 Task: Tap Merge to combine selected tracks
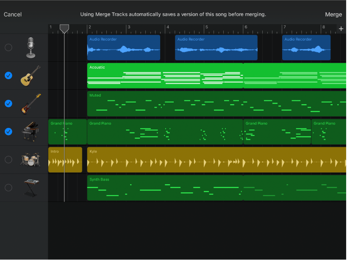[333, 14]
